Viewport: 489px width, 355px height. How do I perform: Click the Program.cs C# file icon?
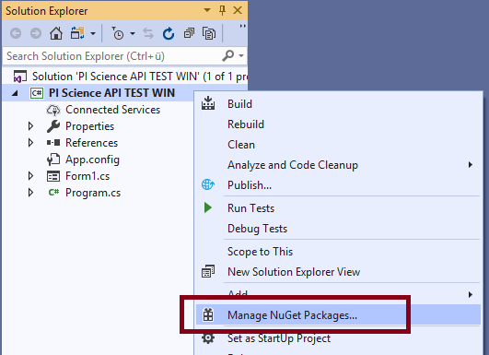pyautogui.click(x=53, y=193)
